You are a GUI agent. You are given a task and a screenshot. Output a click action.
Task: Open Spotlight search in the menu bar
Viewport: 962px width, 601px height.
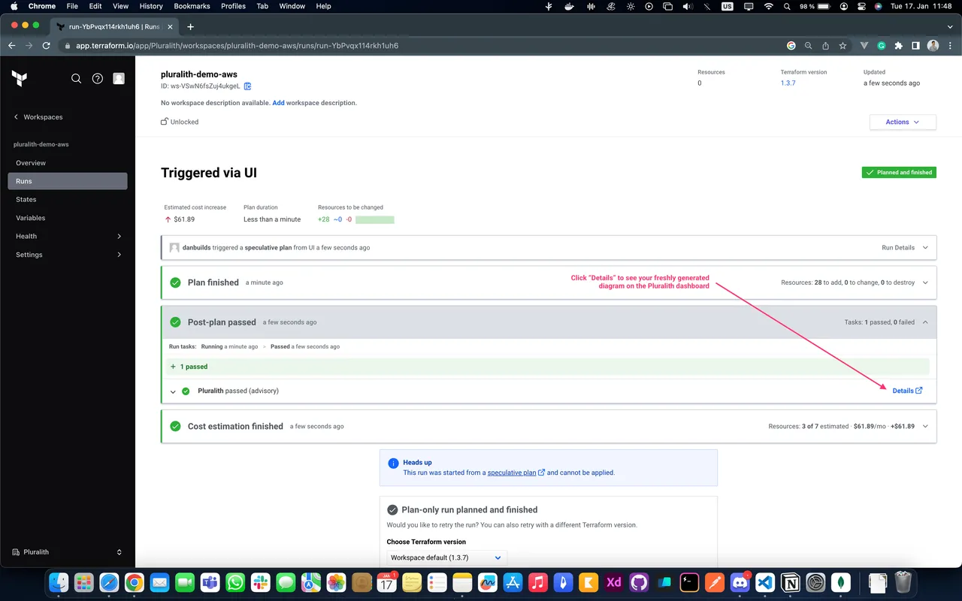pos(787,6)
